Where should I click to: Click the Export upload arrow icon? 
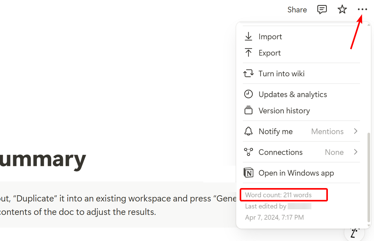[x=248, y=53]
